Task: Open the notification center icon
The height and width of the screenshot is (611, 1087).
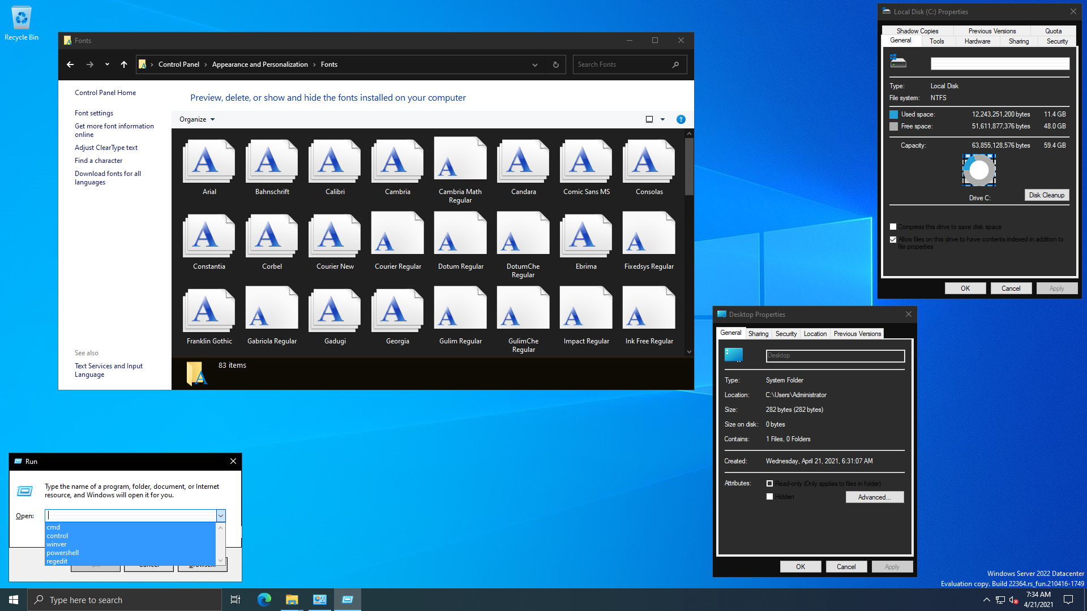Action: (x=1068, y=600)
